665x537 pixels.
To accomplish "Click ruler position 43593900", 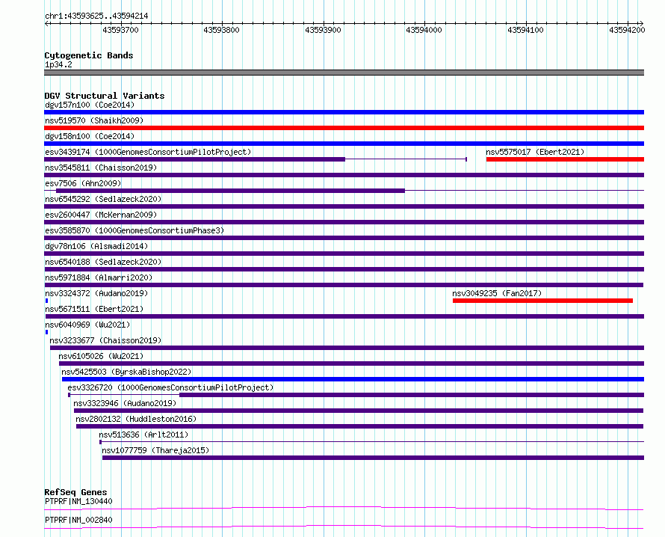I will click(324, 30).
